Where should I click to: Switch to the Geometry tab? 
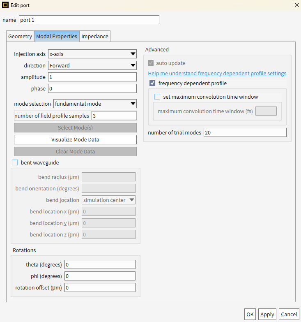tap(20, 36)
